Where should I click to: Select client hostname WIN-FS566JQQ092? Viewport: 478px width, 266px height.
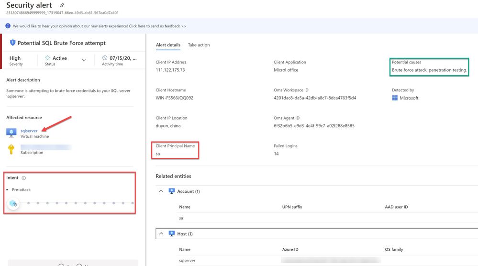tap(174, 98)
